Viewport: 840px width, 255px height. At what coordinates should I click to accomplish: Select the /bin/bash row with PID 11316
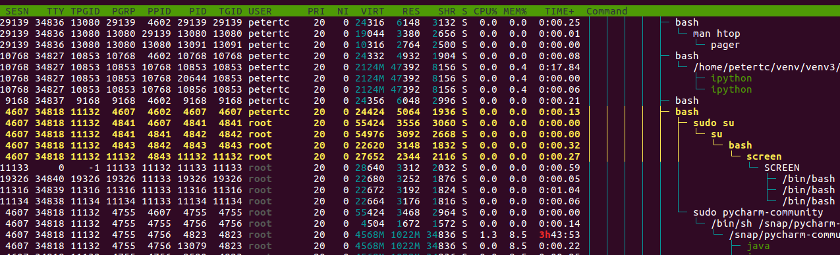pyautogui.click(x=420, y=190)
